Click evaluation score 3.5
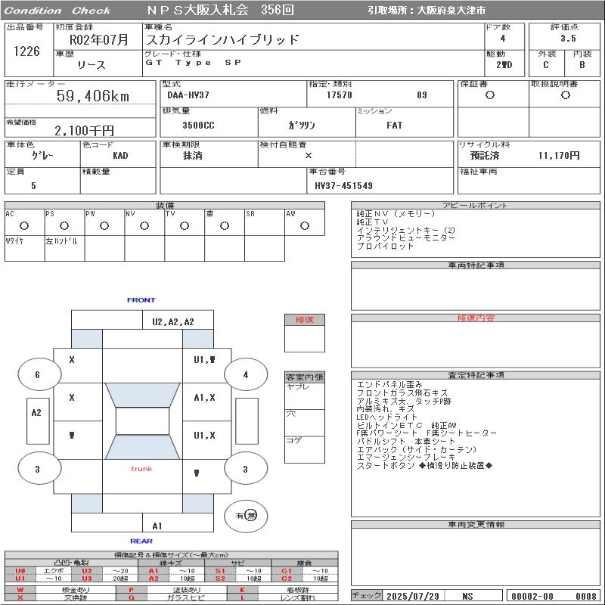Image resolution: width=605 pixels, height=605 pixels. point(569,39)
